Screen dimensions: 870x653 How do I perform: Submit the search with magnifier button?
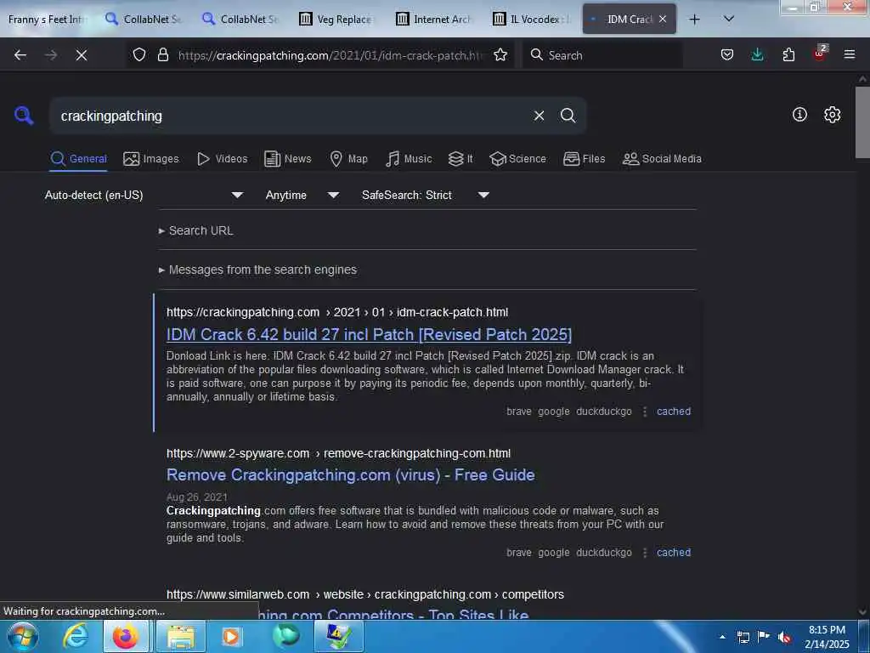tap(568, 116)
